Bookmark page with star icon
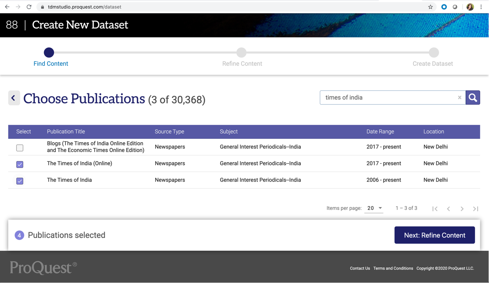Image resolution: width=489 pixels, height=283 pixels. [x=431, y=7]
